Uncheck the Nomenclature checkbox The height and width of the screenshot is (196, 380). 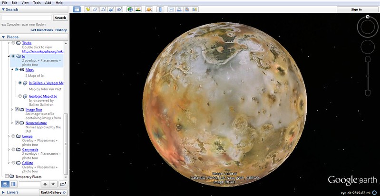point(17,123)
